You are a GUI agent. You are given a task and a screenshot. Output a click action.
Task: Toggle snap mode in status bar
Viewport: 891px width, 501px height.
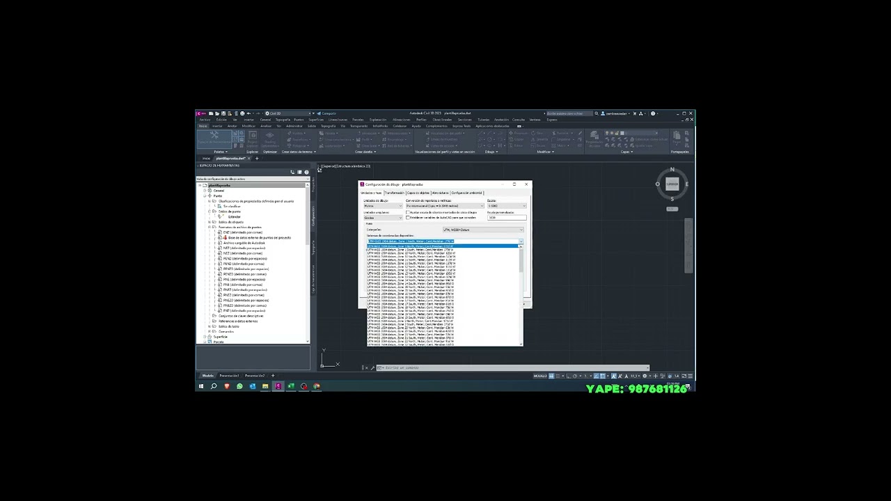click(558, 376)
